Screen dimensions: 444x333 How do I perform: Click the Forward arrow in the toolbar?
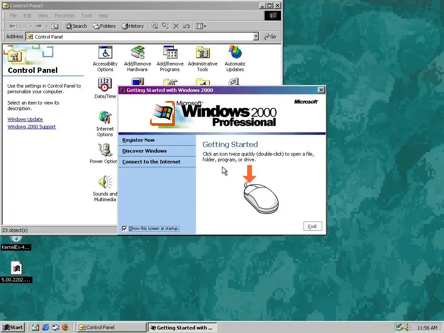[x=39, y=26]
